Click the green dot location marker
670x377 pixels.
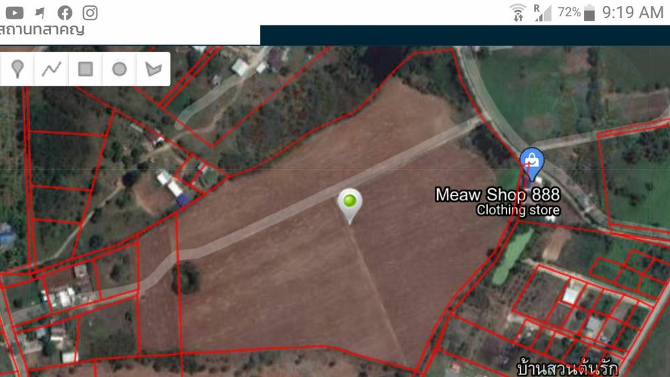click(350, 206)
